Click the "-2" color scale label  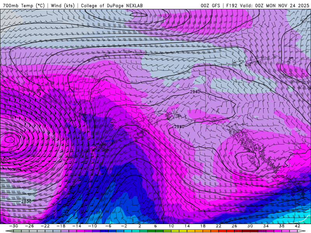tap(124, 226)
